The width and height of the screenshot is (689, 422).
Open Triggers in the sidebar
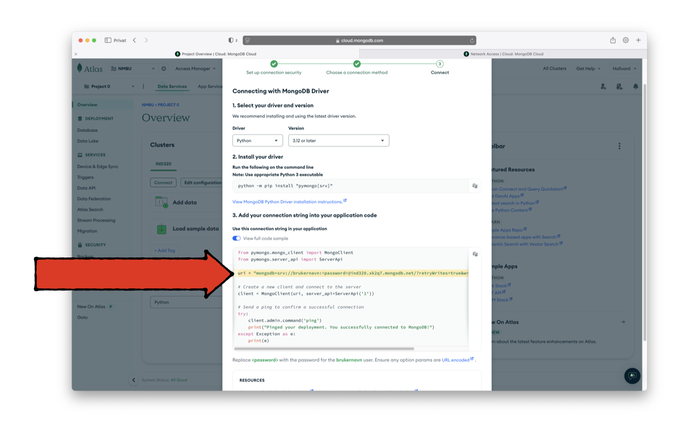(x=85, y=177)
